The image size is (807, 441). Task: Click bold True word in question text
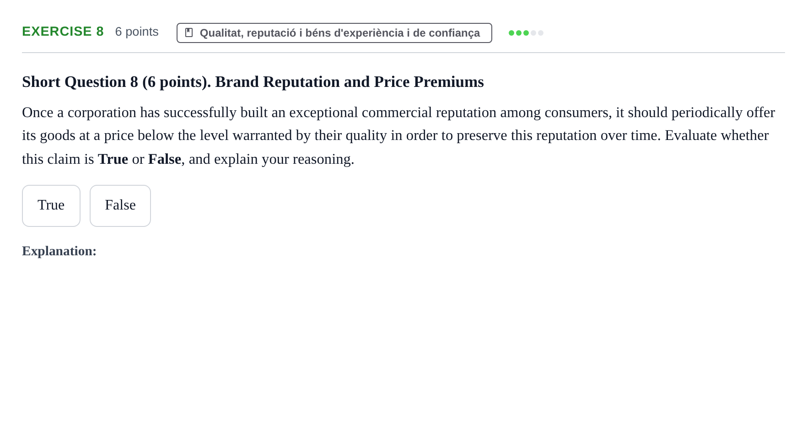(113, 159)
